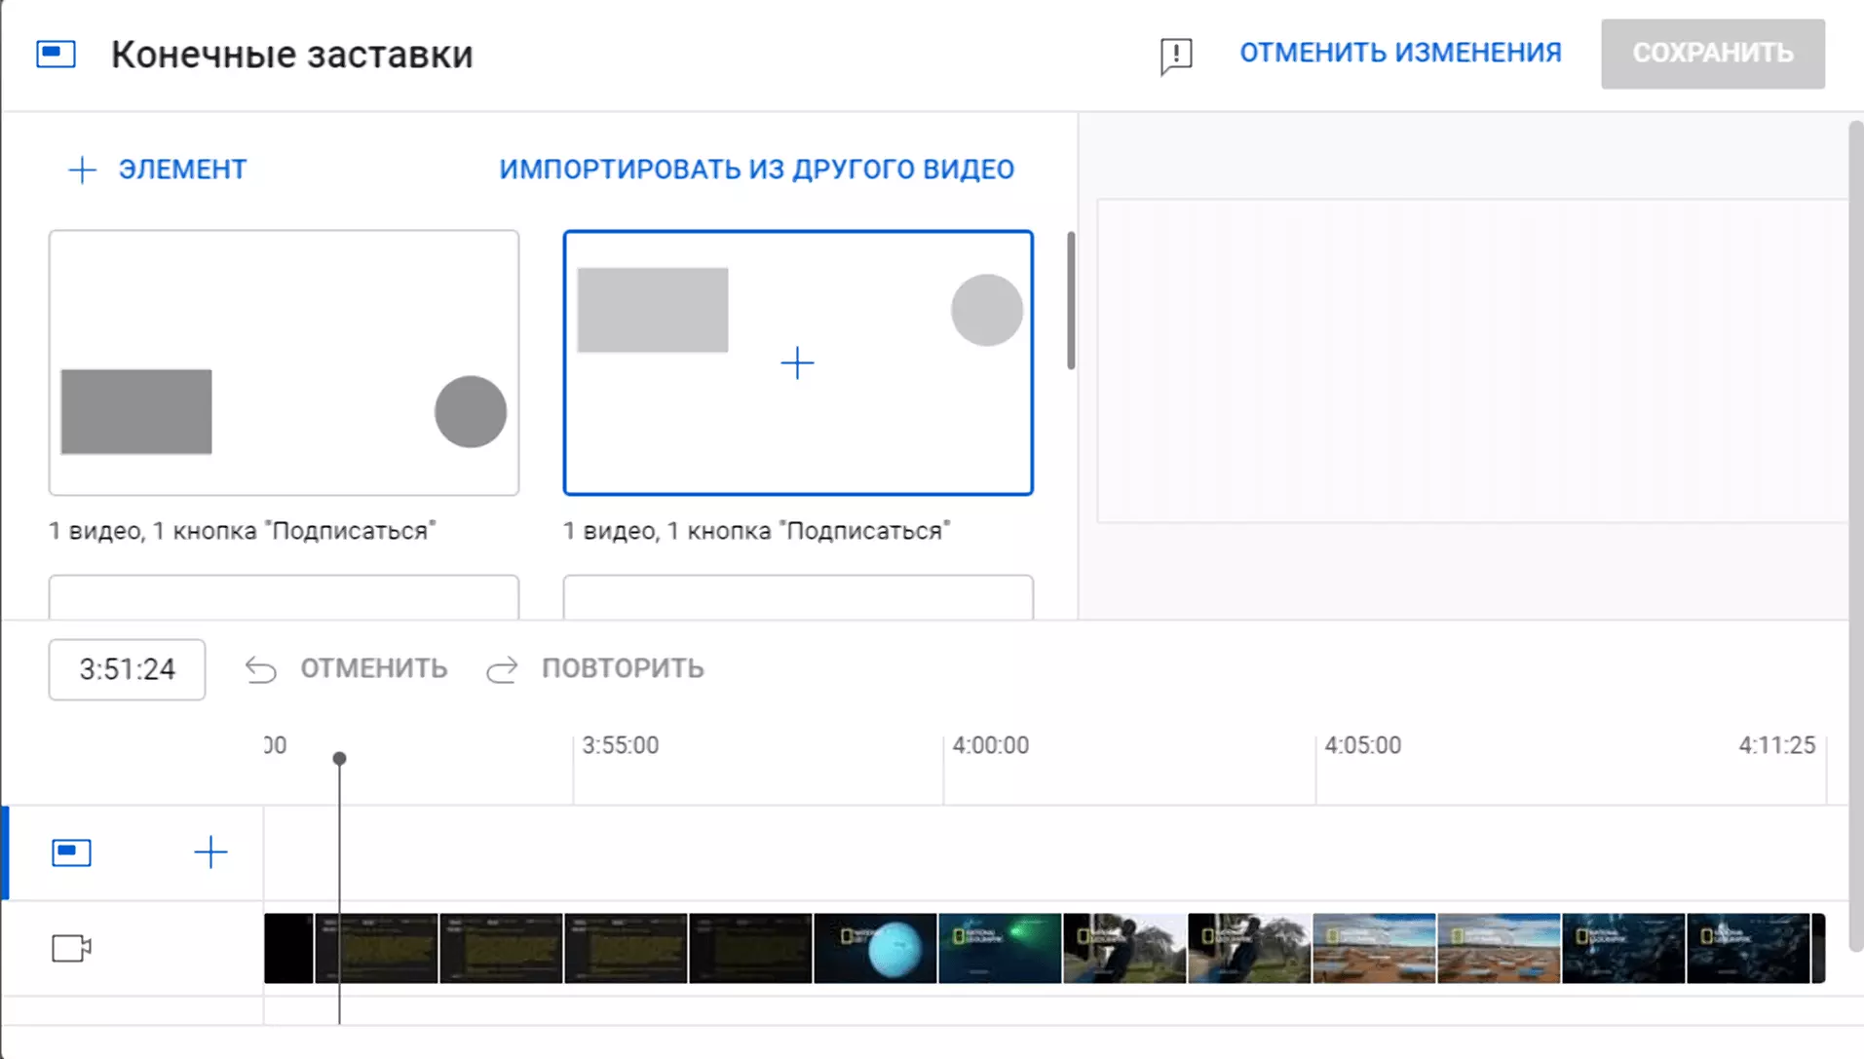
Task: Click the timeline playhead marker
Action: click(x=339, y=758)
